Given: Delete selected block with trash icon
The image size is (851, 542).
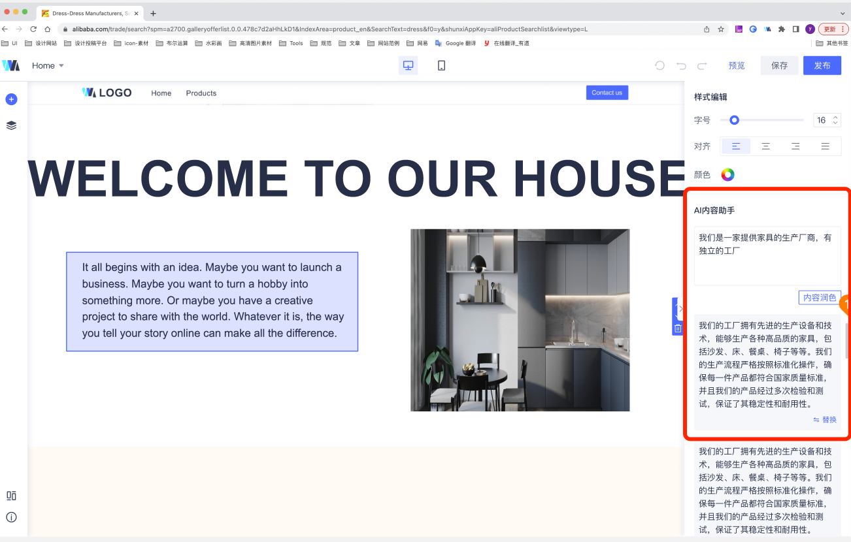Looking at the screenshot, I should pyautogui.click(x=678, y=328).
